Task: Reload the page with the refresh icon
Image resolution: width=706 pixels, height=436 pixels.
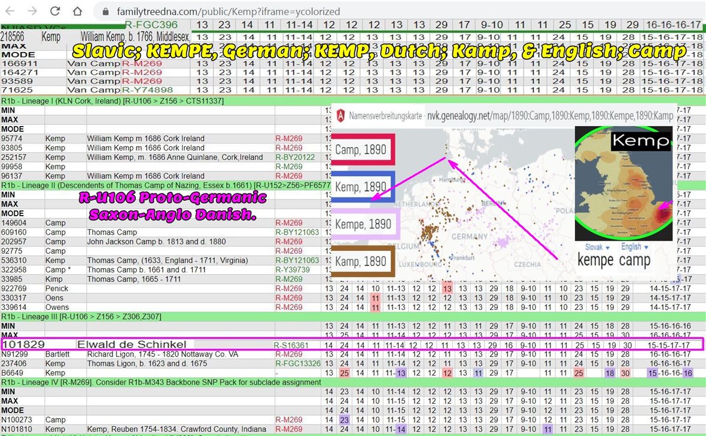Action: [x=55, y=11]
